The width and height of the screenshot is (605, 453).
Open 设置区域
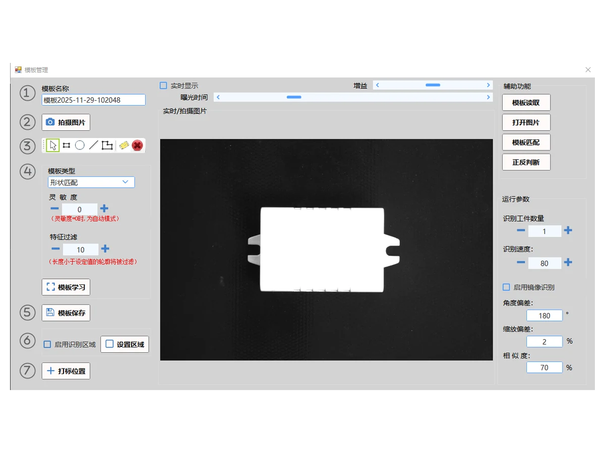(x=125, y=344)
